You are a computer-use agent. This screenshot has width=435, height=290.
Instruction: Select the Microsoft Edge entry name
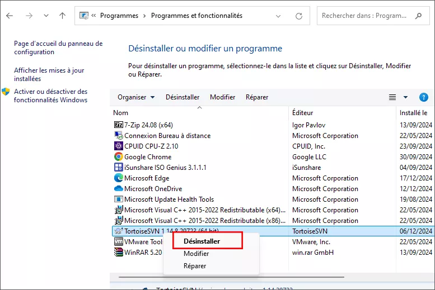[147, 178]
